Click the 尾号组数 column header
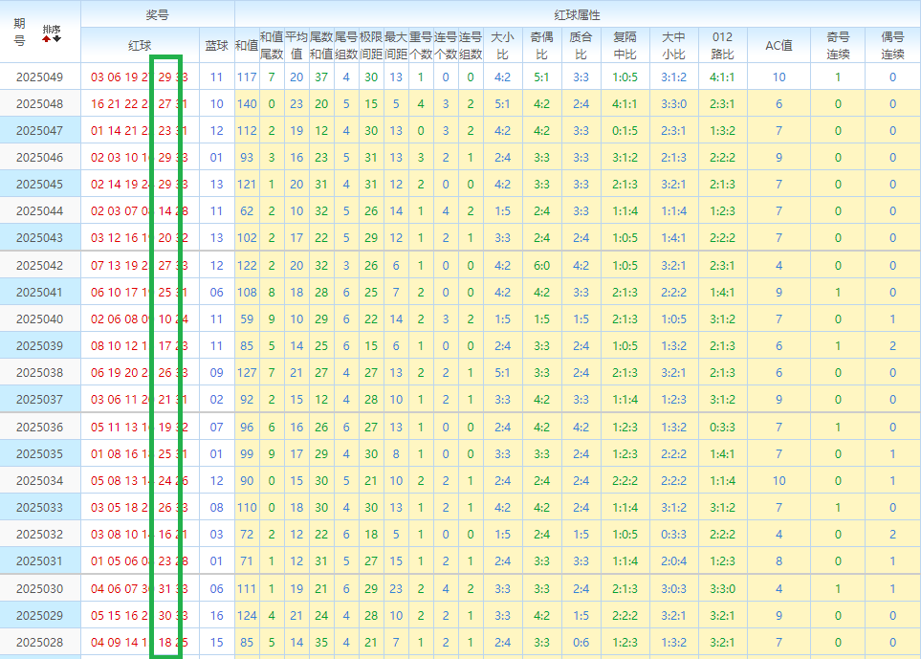Screen dimensions: 921x659 346,45
